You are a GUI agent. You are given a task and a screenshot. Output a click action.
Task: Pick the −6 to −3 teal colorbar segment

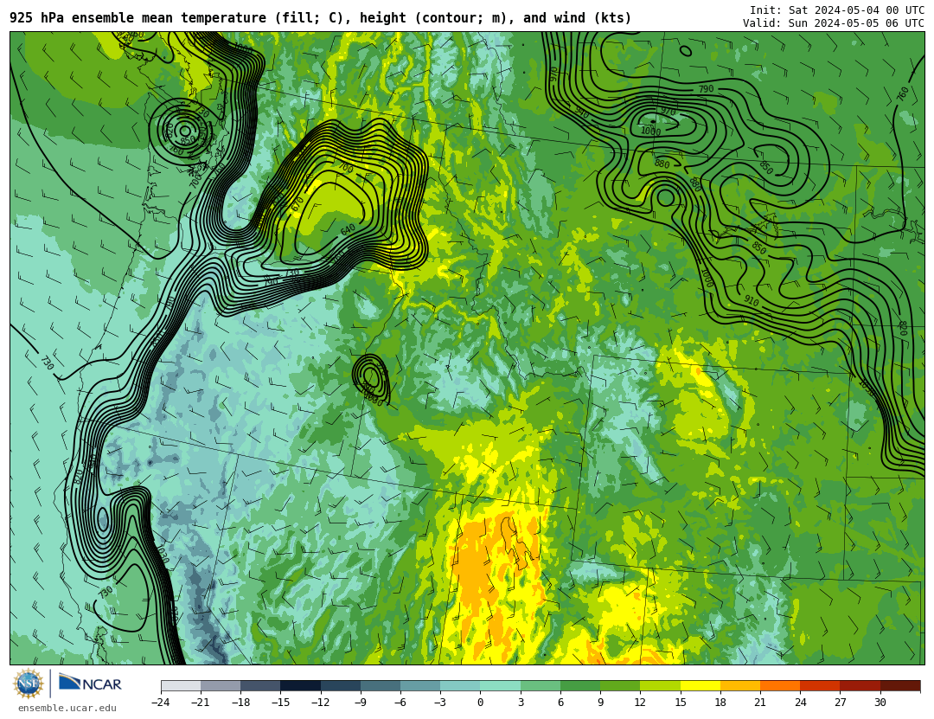tap(420, 685)
